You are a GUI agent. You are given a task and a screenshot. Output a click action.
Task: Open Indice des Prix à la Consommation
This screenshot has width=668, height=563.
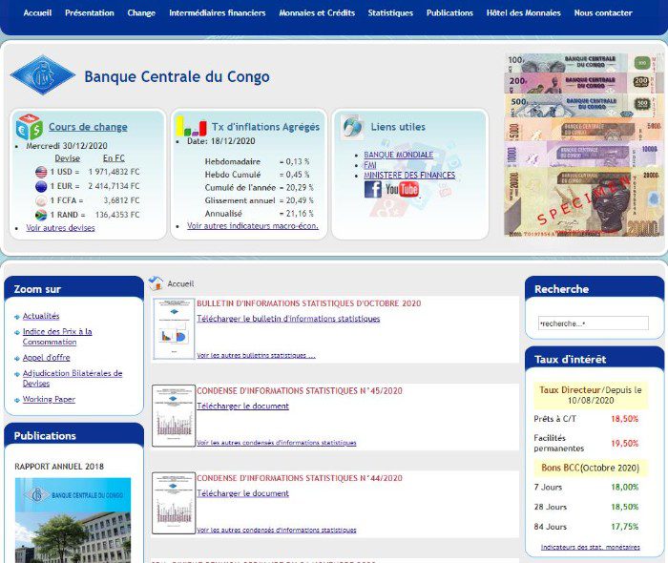point(57,337)
